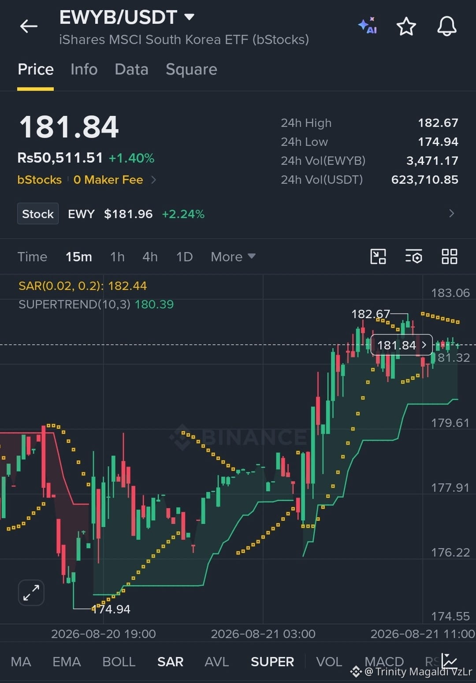Select the 1h timeframe

(x=117, y=257)
